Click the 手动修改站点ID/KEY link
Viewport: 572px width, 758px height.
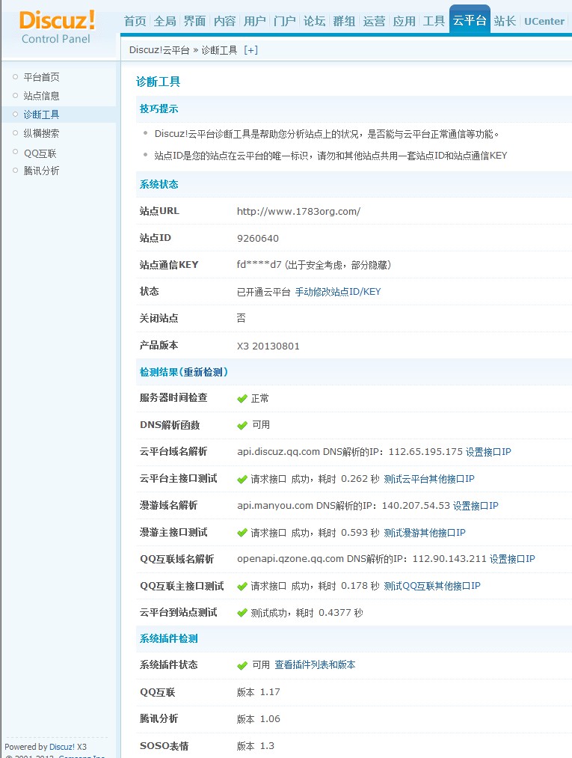(x=338, y=292)
